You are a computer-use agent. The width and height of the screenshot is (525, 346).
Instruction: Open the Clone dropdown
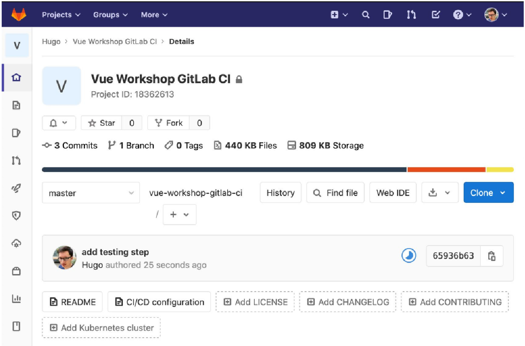[489, 193]
